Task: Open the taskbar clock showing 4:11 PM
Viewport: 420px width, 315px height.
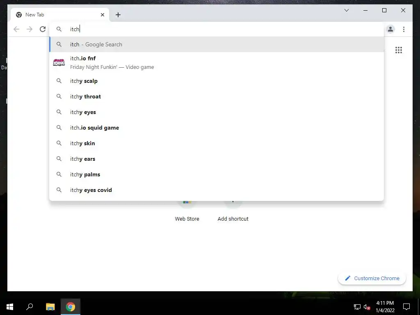Action: tap(385, 307)
